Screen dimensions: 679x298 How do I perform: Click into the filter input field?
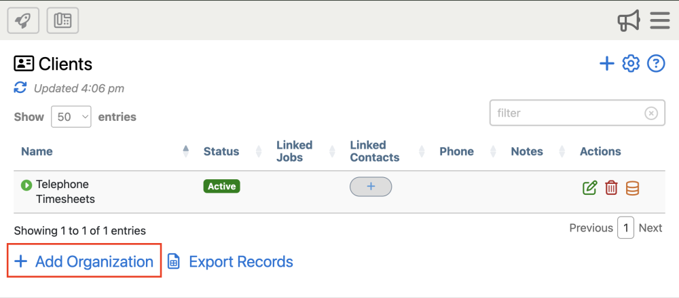point(567,113)
